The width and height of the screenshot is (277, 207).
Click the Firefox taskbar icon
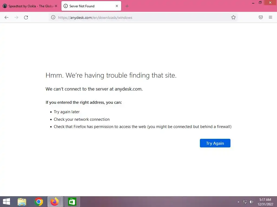point(55,202)
